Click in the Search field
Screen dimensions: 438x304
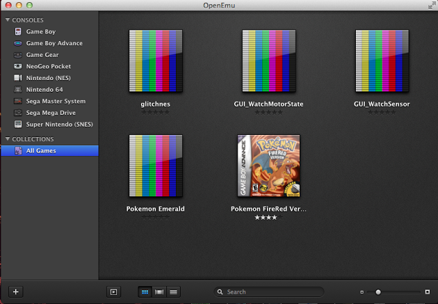(269, 292)
